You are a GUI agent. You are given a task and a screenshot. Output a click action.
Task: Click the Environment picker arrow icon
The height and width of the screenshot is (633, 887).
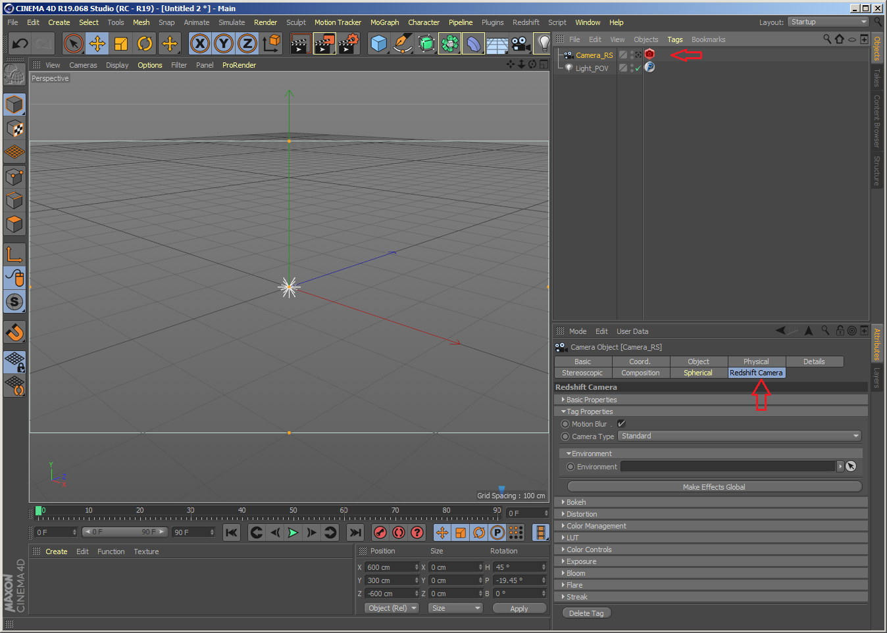pos(851,466)
